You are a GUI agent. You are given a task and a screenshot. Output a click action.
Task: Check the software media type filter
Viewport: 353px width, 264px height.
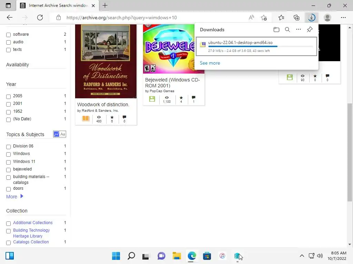pyautogui.click(x=8, y=35)
